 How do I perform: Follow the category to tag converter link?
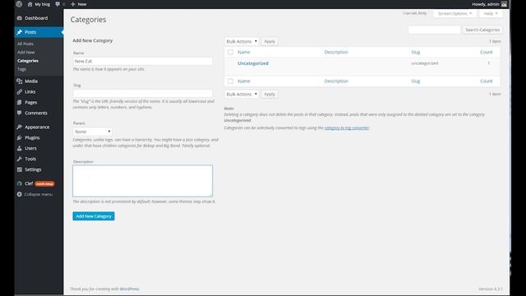347,128
